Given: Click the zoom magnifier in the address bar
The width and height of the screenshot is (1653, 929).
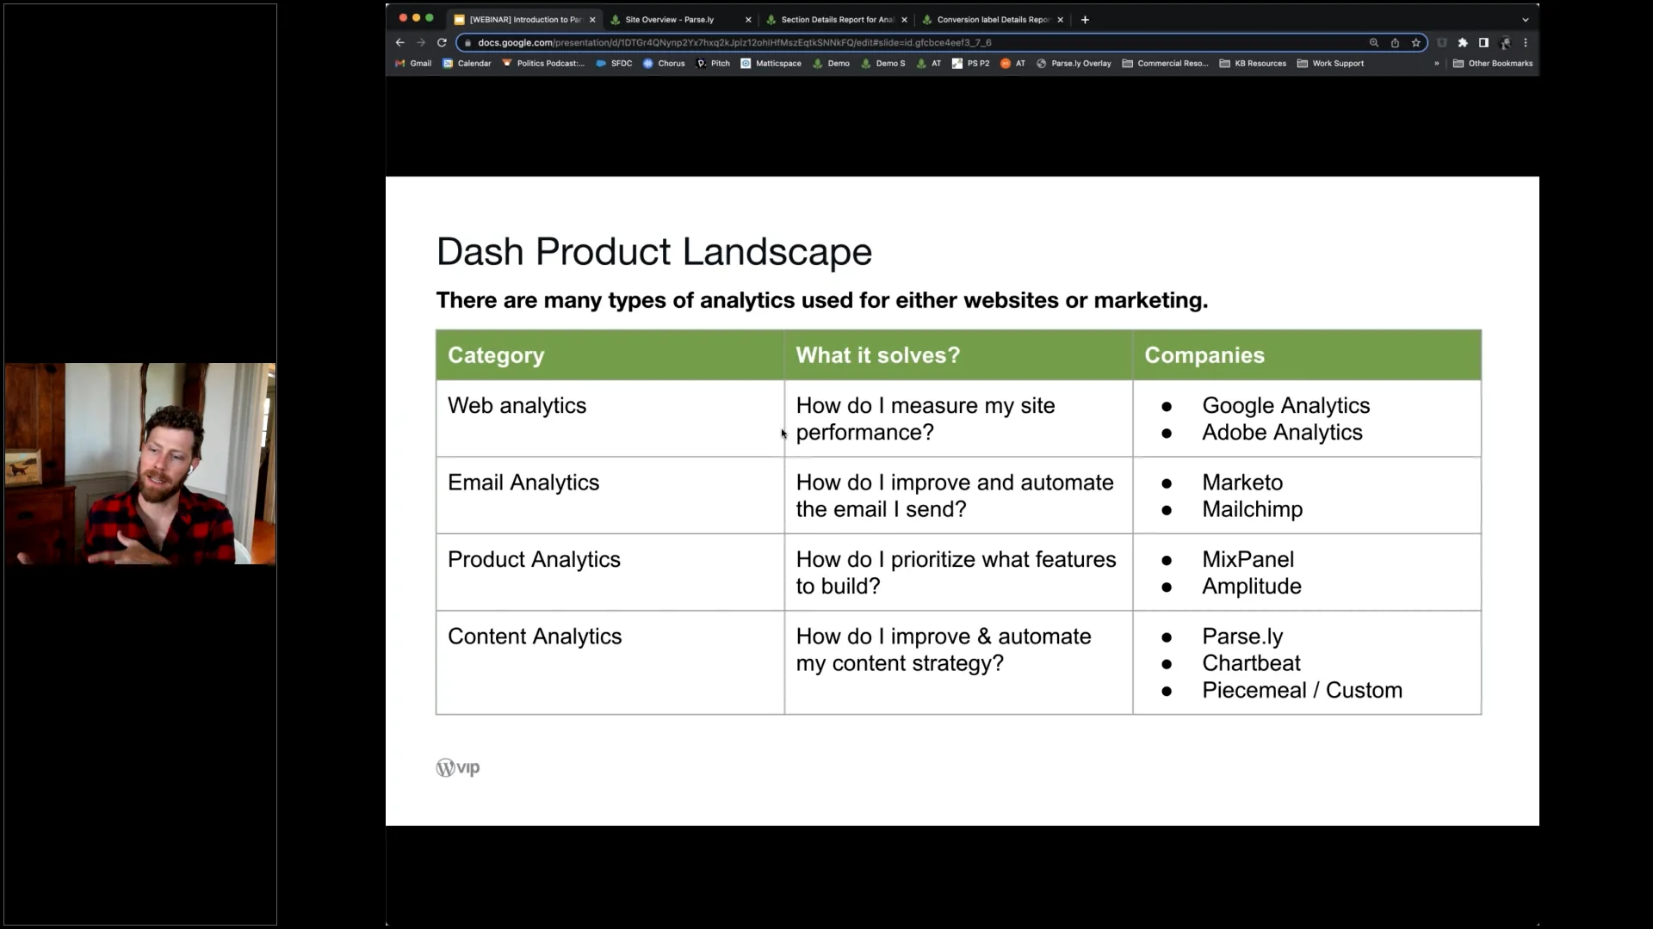Looking at the screenshot, I should [x=1374, y=42].
